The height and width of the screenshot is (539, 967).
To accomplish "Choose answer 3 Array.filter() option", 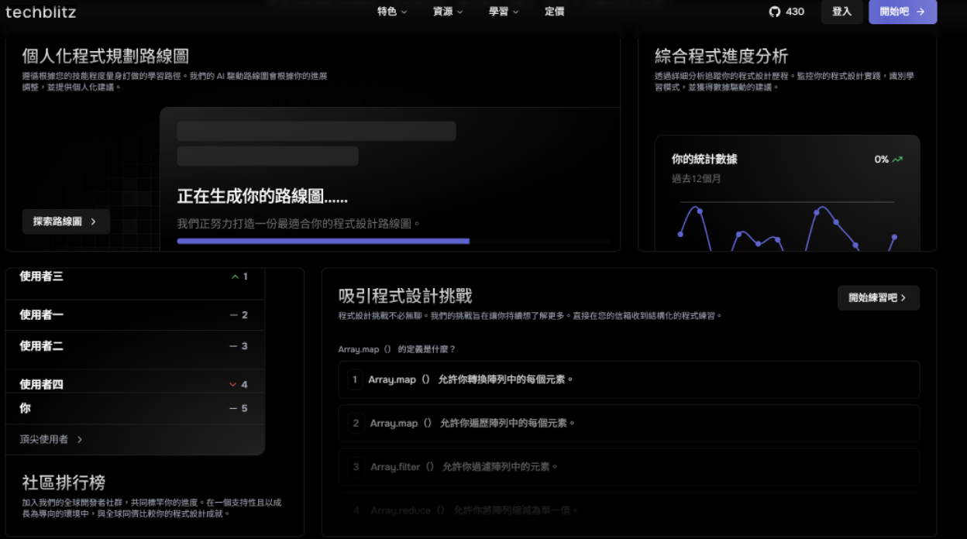I will point(628,467).
